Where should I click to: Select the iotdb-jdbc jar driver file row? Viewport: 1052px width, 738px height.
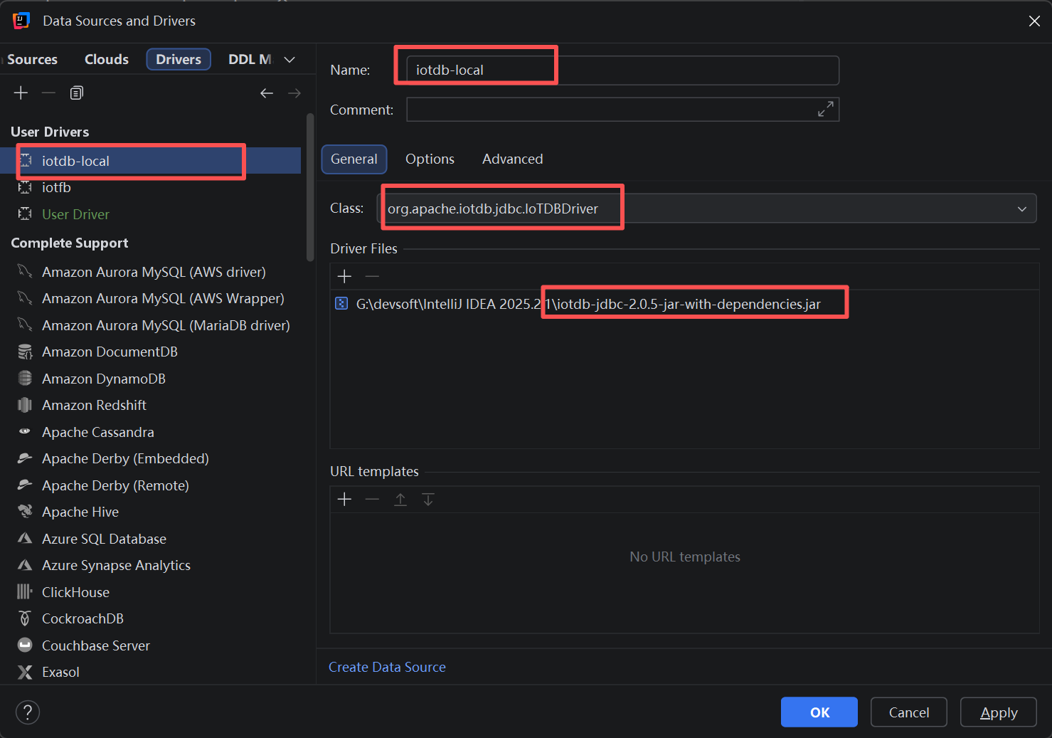684,304
